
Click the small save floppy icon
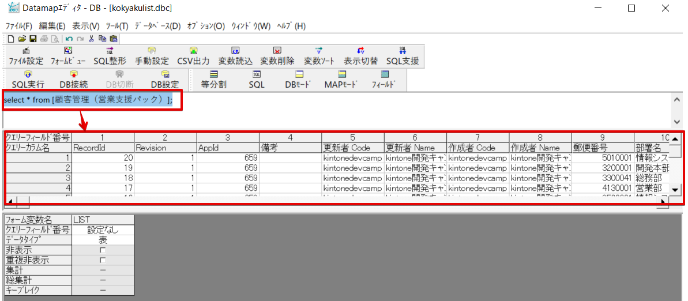point(32,38)
